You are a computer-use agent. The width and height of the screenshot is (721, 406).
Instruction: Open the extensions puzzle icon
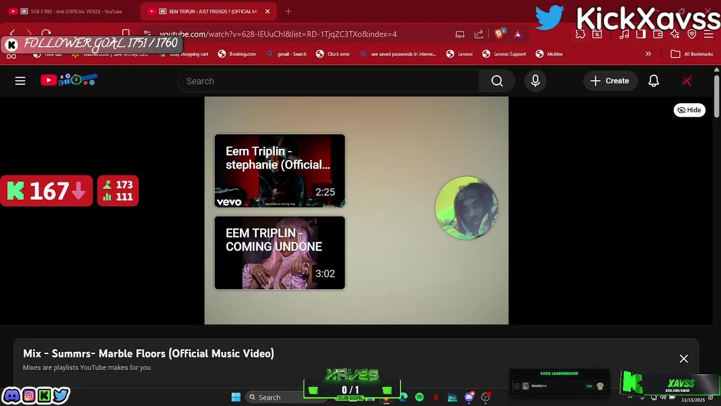[580, 34]
